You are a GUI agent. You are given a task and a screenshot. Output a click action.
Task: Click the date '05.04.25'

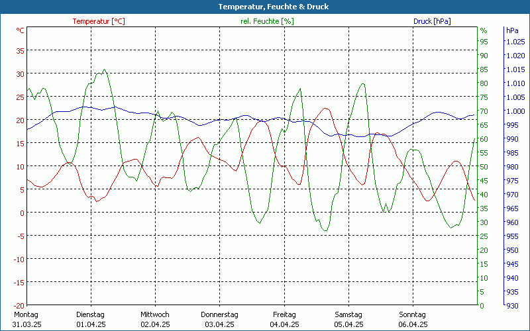pyautogui.click(x=349, y=324)
